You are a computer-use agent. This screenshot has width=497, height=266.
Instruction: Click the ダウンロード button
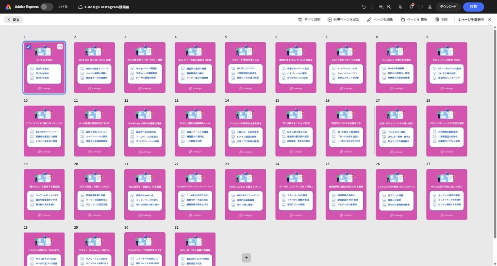(x=448, y=7)
